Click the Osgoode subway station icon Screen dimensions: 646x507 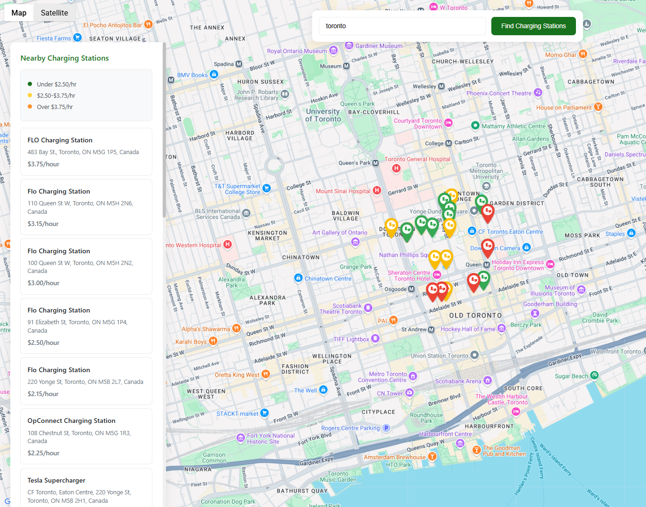(411, 289)
